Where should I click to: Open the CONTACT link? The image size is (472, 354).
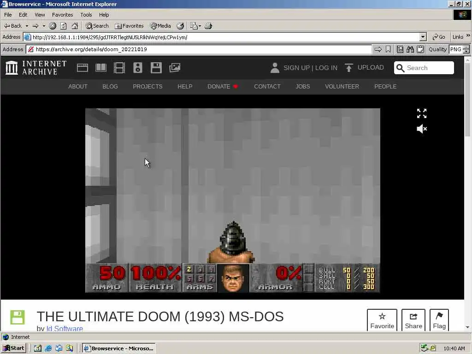[x=267, y=86]
